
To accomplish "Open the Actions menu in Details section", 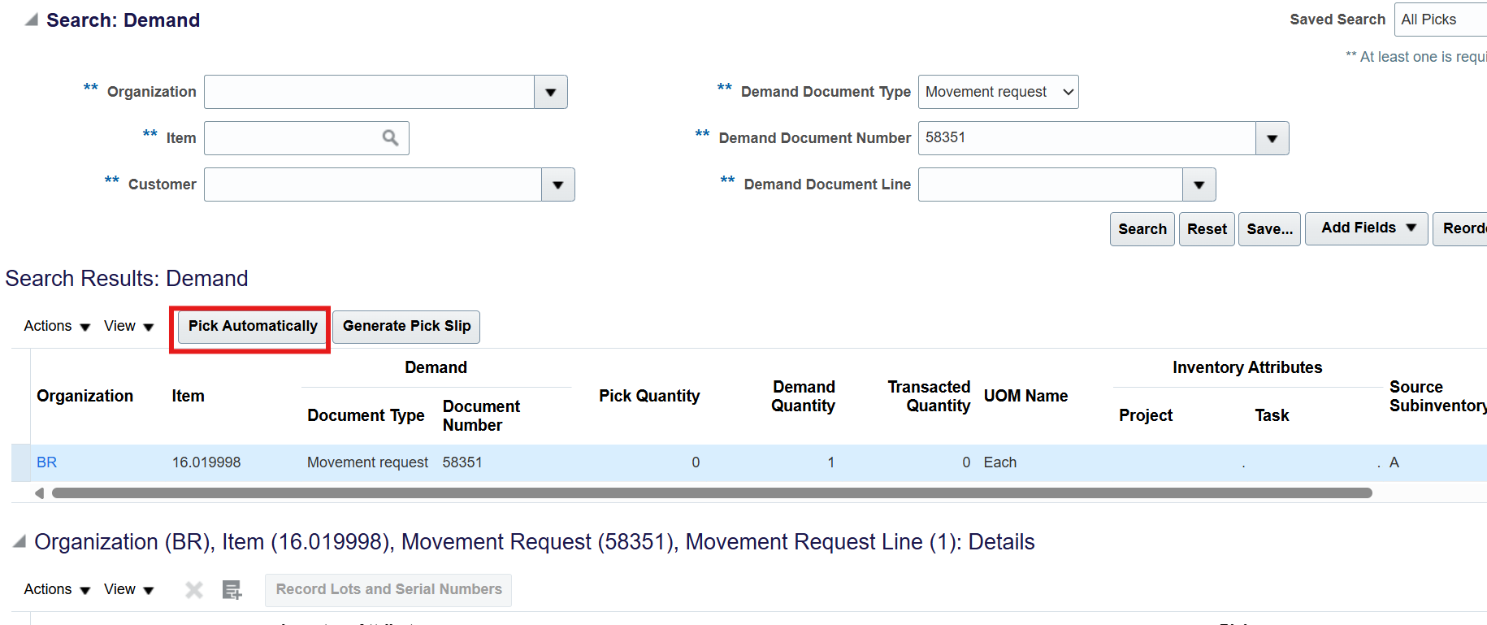I will click(x=56, y=590).
